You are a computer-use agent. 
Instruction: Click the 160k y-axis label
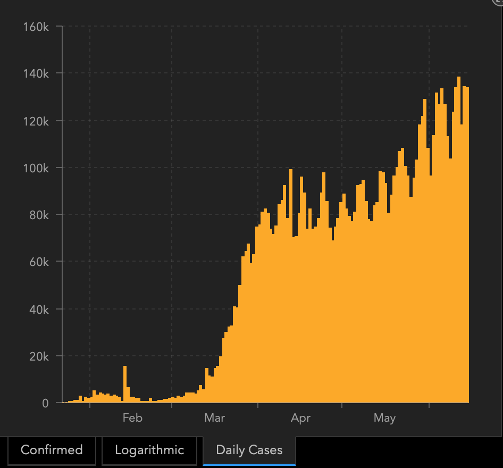tap(36, 27)
